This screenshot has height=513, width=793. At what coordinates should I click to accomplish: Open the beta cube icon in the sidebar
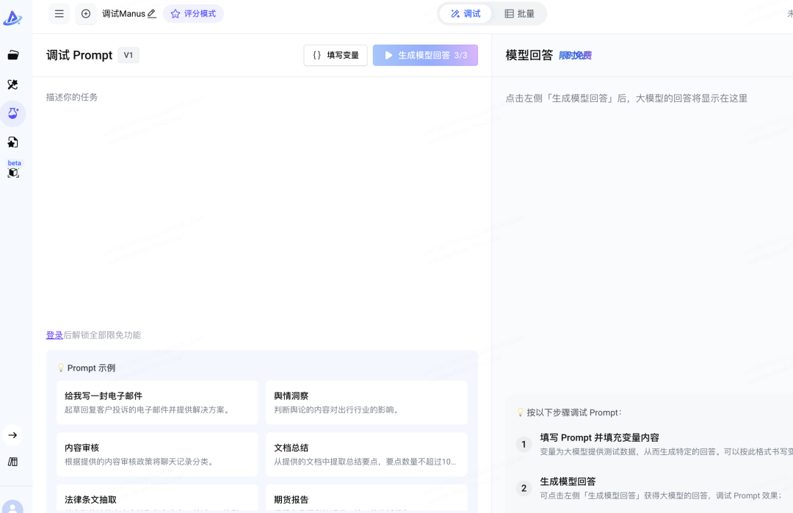coord(14,172)
